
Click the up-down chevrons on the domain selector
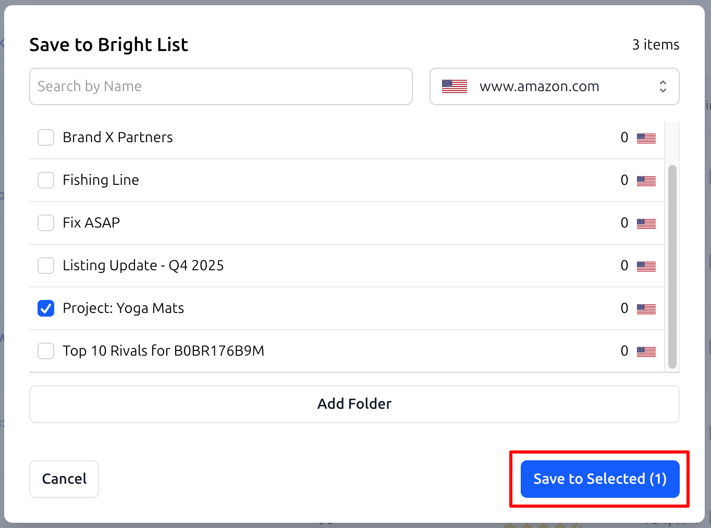(663, 86)
